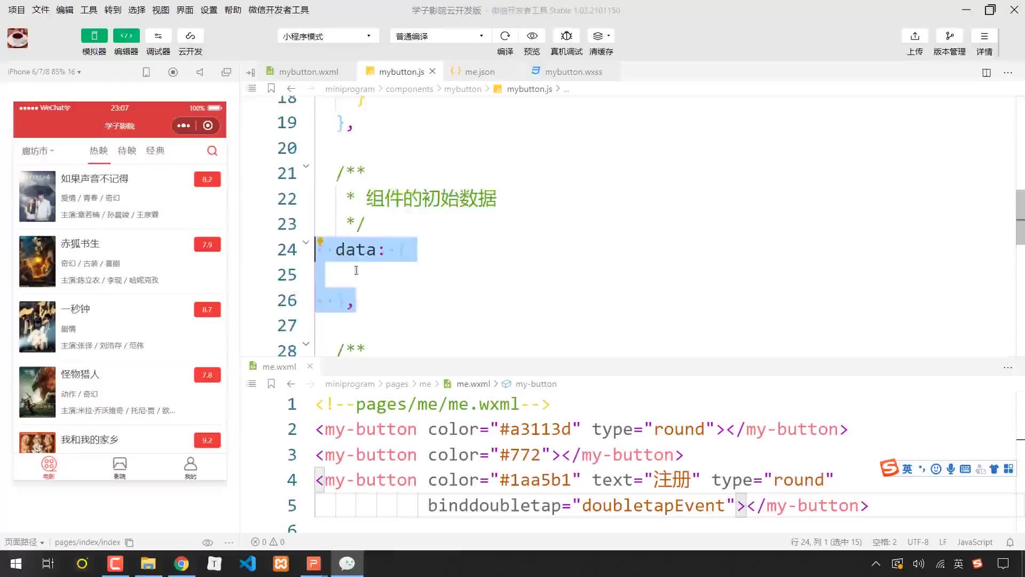This screenshot has height=577, width=1025.
Task: Mute the simulator sound
Action: pyautogui.click(x=200, y=72)
